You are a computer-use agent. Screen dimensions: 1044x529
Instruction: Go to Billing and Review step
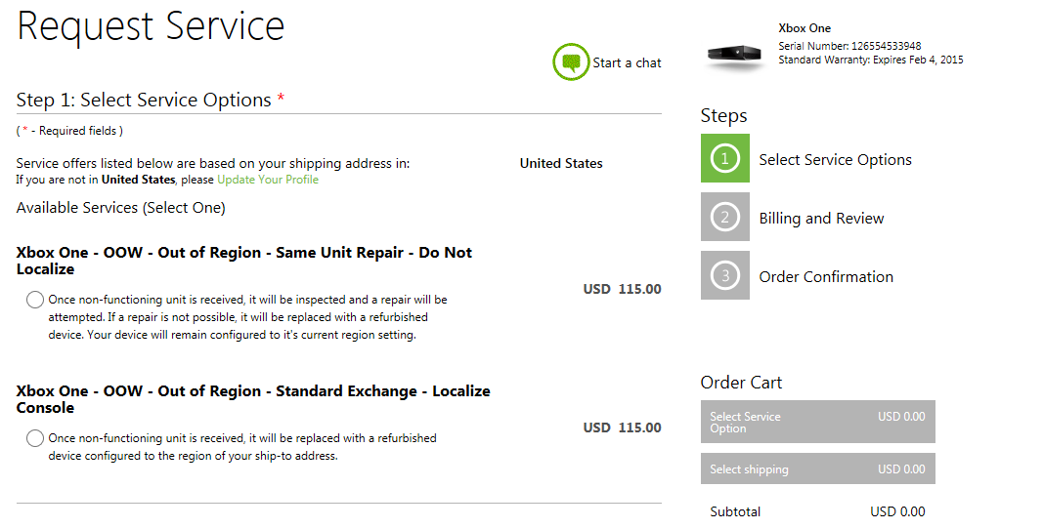pos(821,219)
